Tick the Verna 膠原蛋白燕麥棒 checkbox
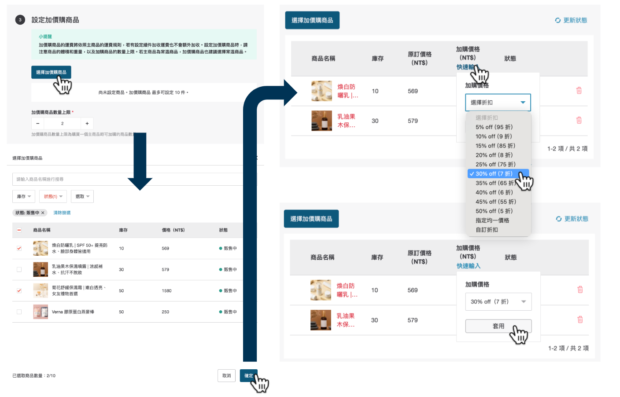Screen dimensions: 620x397 click(x=19, y=312)
